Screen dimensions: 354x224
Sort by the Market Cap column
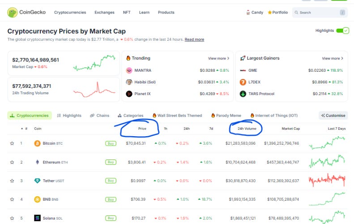(291, 129)
